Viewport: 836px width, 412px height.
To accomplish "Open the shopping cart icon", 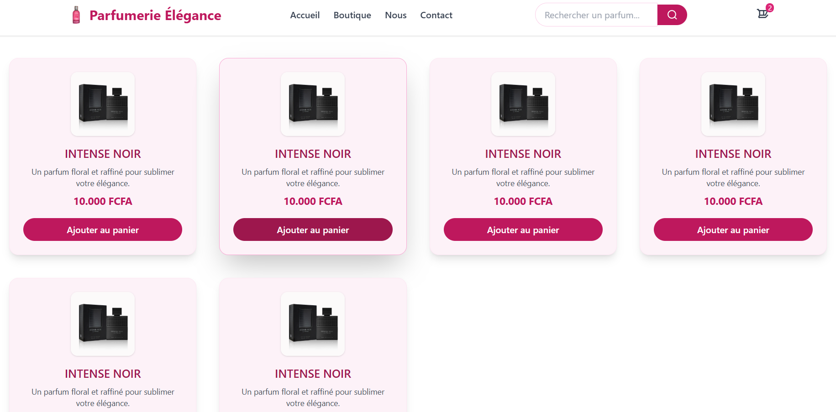I will click(x=762, y=14).
